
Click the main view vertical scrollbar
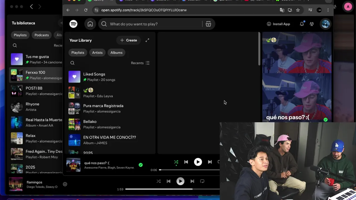coord(259,49)
